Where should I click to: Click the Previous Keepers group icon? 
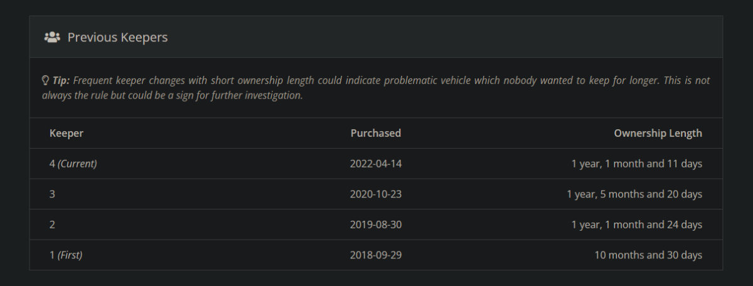coord(51,38)
